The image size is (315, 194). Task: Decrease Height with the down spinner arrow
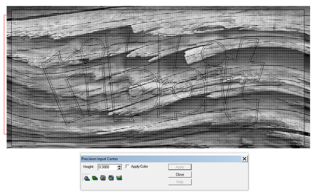[x=119, y=168]
